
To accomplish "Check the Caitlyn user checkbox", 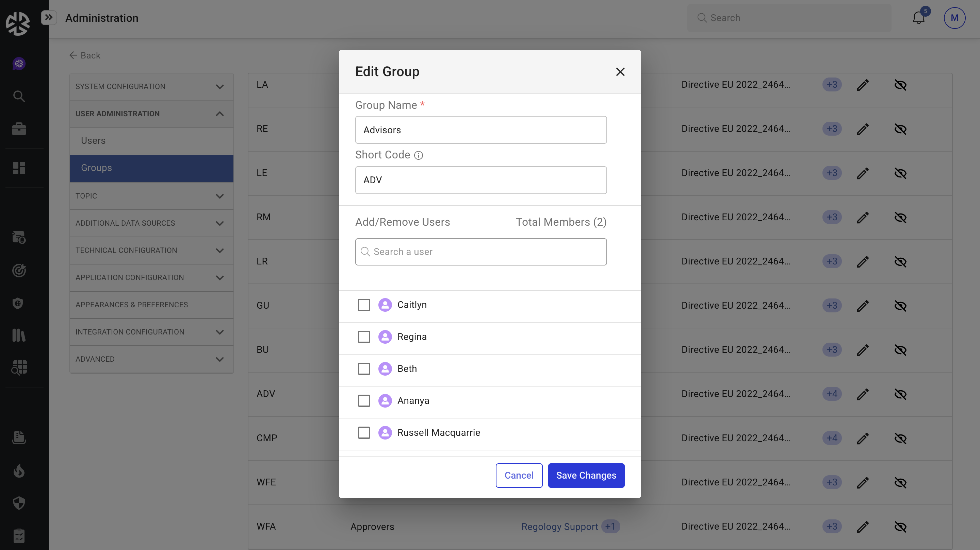I will pos(364,305).
